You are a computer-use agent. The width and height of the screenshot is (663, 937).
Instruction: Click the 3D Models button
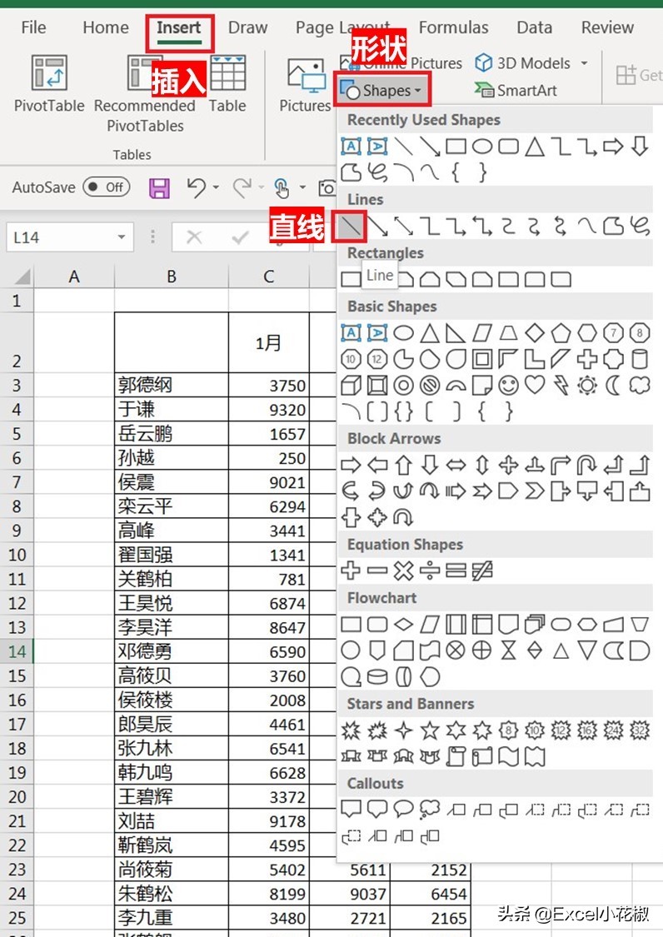click(x=522, y=62)
